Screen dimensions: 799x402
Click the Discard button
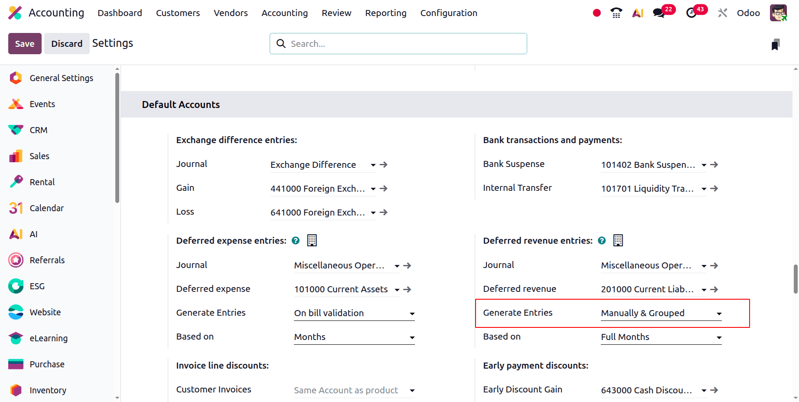pos(67,43)
